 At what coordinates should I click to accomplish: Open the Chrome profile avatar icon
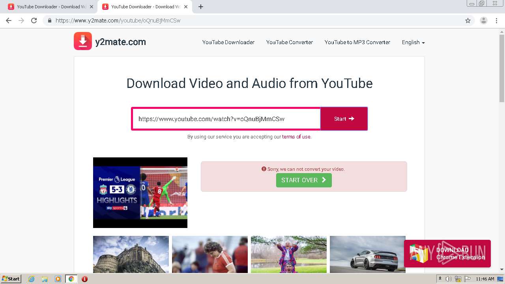click(x=484, y=21)
